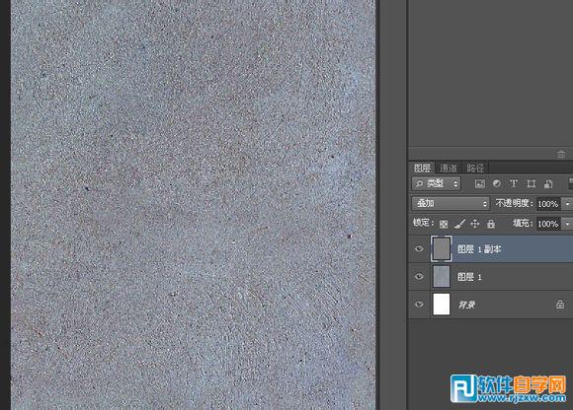Open the 叠加 blend mode dropdown
Viewport: 573px width, 410px height.
pyautogui.click(x=450, y=203)
